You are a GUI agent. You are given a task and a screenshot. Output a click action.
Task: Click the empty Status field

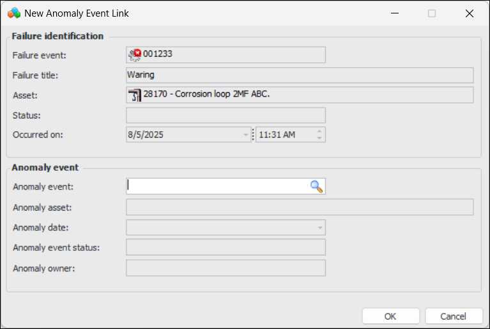[226, 115]
